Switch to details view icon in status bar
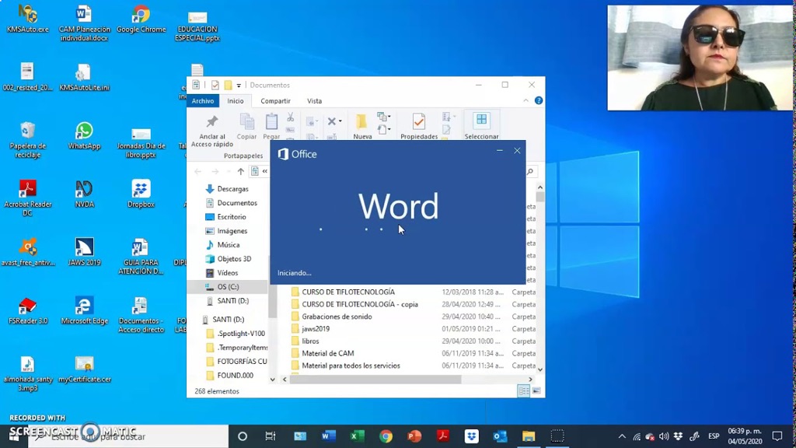The width and height of the screenshot is (796, 448). point(523,390)
